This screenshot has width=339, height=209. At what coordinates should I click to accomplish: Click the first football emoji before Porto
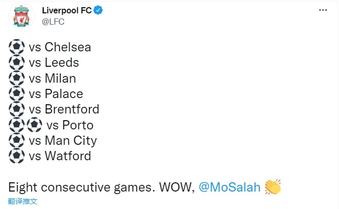coord(16,125)
